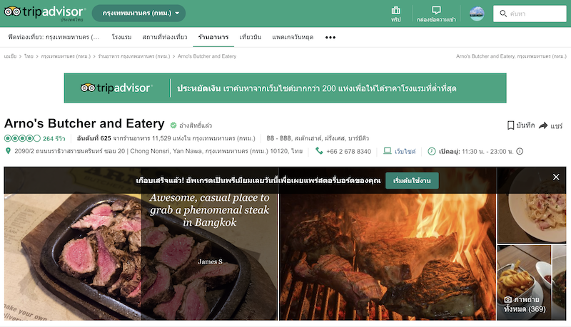This screenshot has height=327, width=571.
Task: Open the user profile avatar
Action: point(477,14)
